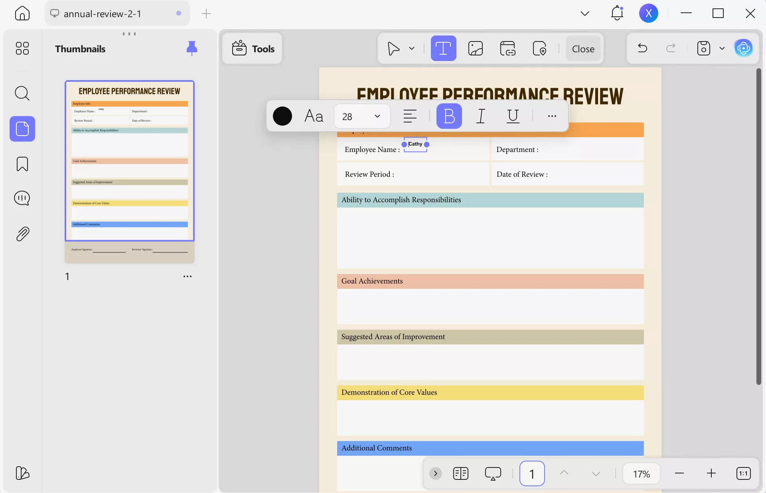Apply underline to the selected text
The image size is (766, 493).
513,116
